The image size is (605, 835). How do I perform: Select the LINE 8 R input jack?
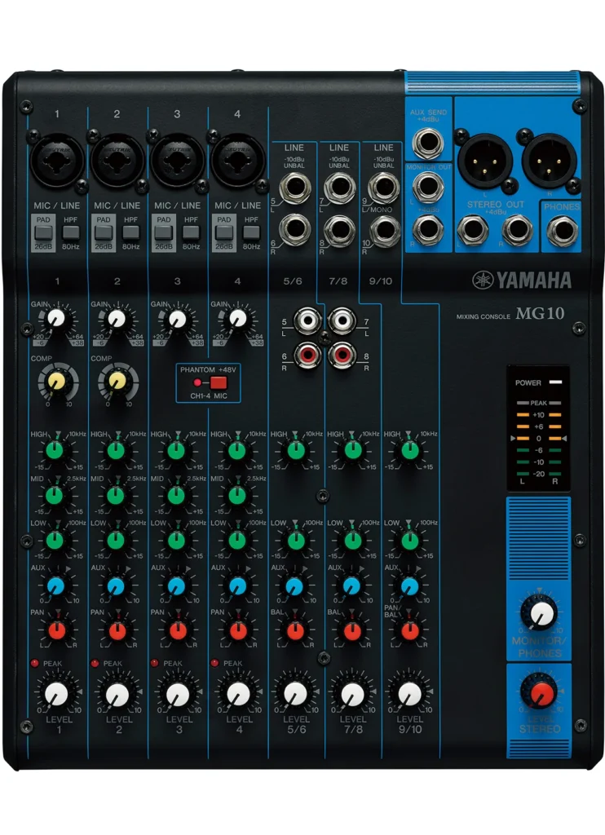tap(339, 231)
